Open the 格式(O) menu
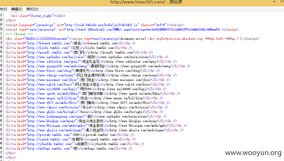Viewport: 284px width, 161px height. 32,9
